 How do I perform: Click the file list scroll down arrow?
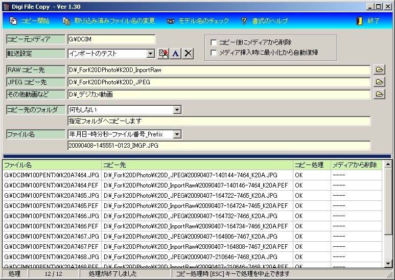tap(388, 263)
